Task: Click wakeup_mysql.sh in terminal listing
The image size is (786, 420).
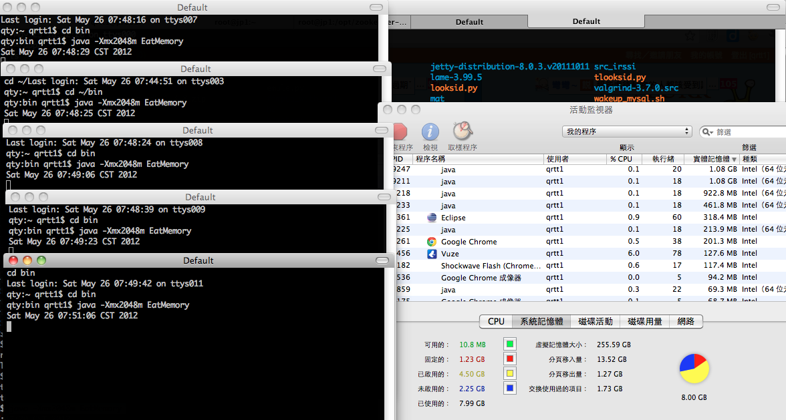Action: [629, 99]
